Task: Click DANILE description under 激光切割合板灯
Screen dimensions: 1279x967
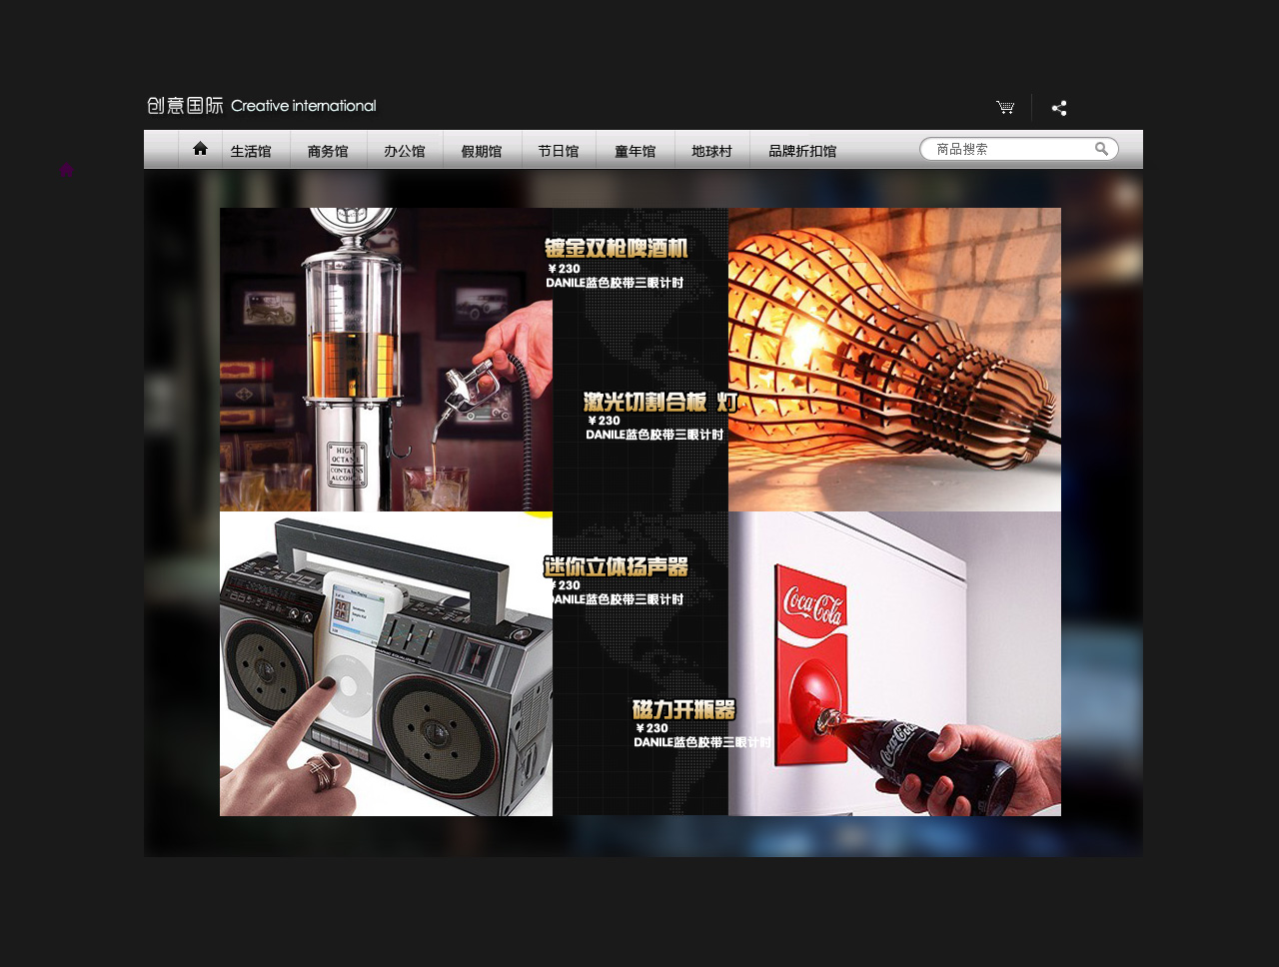Action: (654, 435)
